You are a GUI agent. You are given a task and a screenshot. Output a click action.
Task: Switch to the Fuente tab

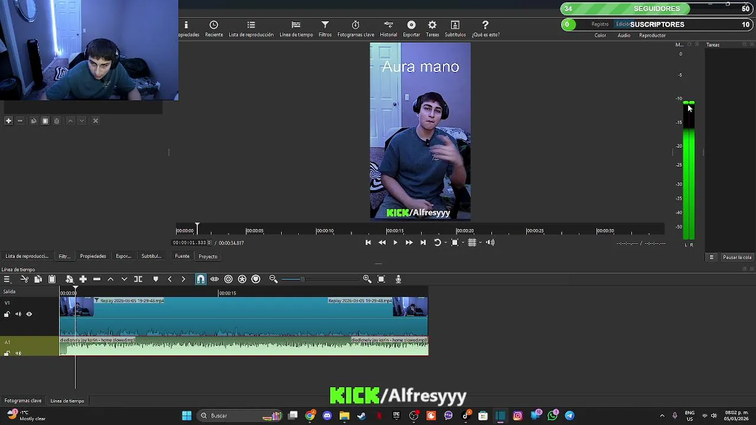point(182,256)
